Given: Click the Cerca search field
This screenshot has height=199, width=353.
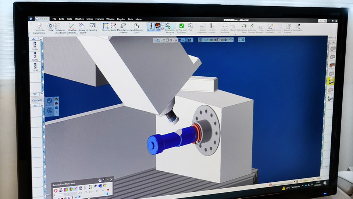Looking at the screenshot, I should [x=321, y=21].
